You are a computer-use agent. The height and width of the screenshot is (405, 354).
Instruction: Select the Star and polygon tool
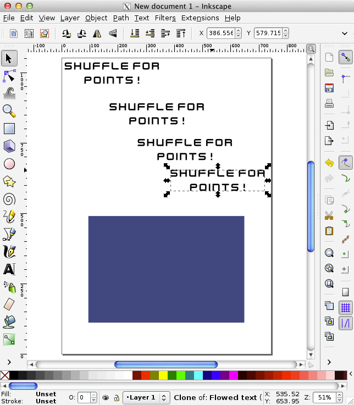[9, 181]
